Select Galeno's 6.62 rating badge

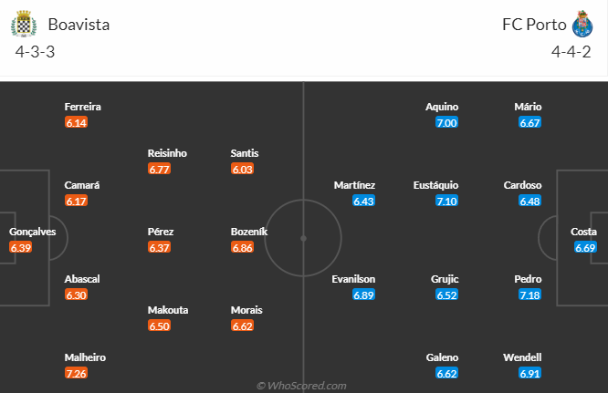[446, 374]
